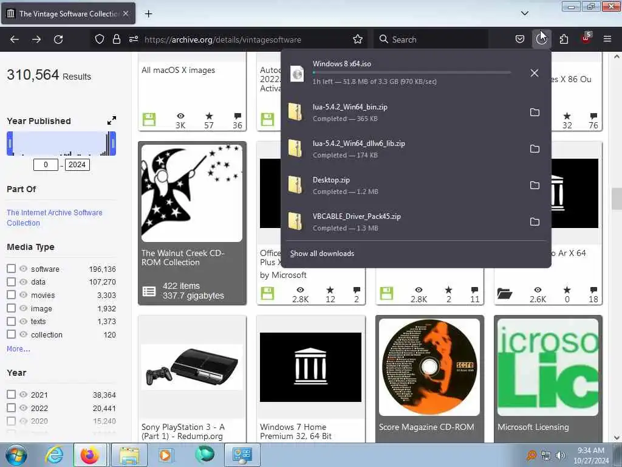Click the address bar URL
Viewport: 622px width, 467px height.
(x=222, y=40)
